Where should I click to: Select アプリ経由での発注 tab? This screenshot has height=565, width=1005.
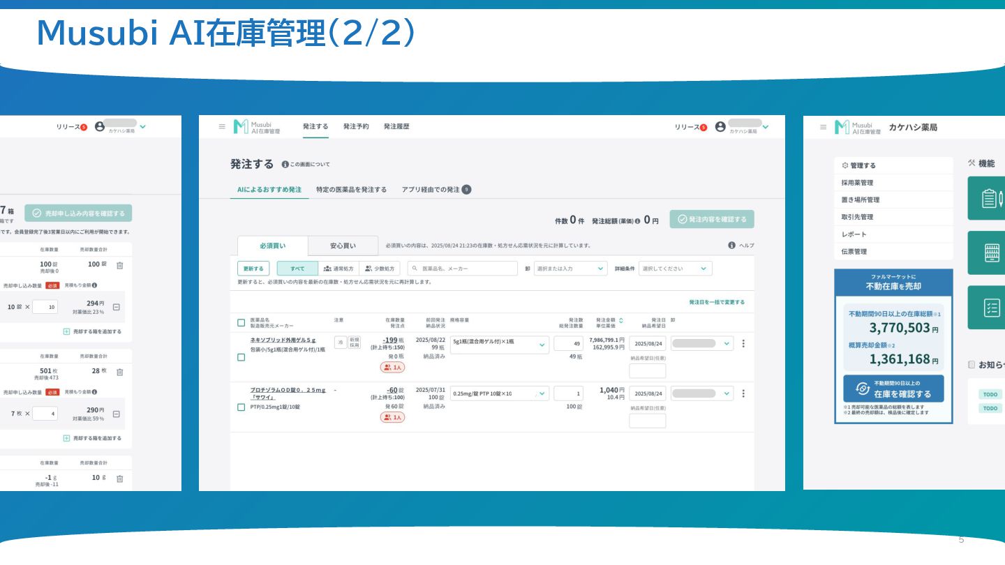pos(436,189)
